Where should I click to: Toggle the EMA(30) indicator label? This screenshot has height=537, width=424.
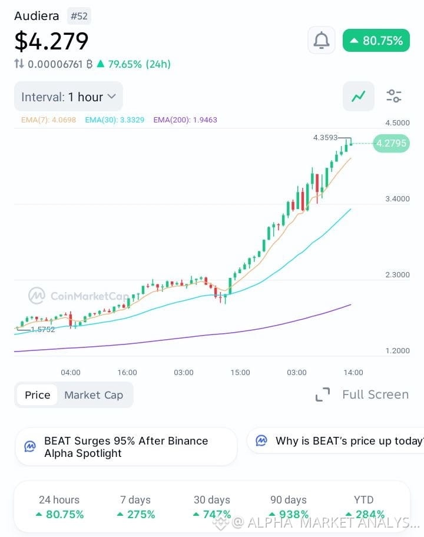pos(114,120)
